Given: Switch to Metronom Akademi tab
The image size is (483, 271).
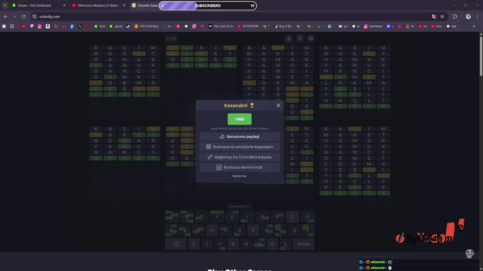Looking at the screenshot, I should coord(98,6).
